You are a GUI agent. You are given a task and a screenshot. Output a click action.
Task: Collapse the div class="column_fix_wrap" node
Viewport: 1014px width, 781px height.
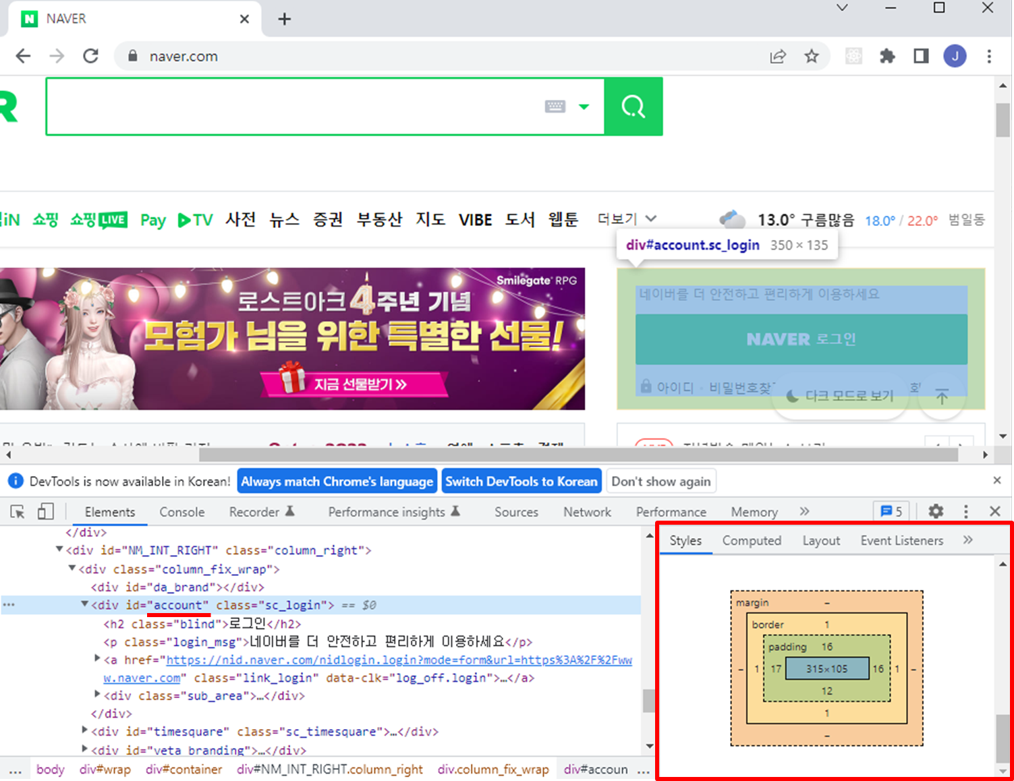[72, 569]
